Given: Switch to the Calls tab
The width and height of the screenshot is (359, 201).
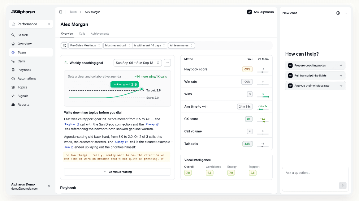Looking at the screenshot, I should [82, 34].
